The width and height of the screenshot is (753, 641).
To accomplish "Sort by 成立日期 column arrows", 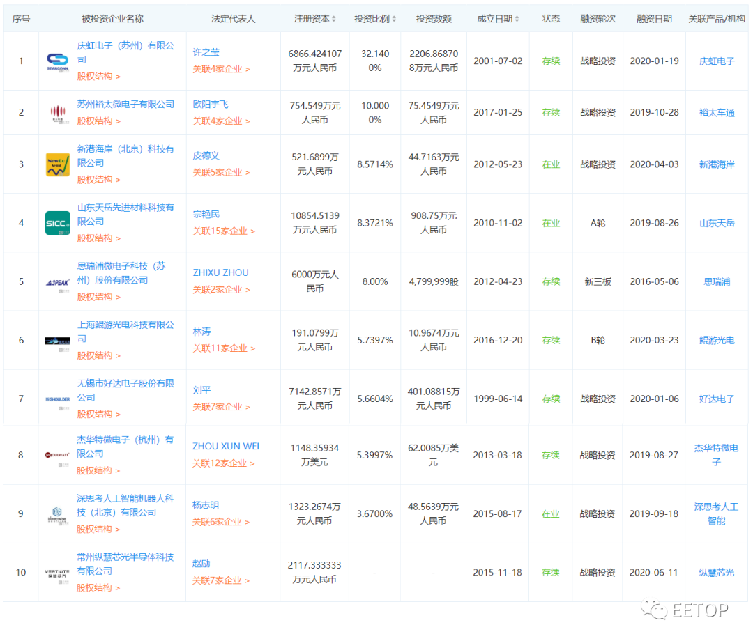I will click(517, 20).
